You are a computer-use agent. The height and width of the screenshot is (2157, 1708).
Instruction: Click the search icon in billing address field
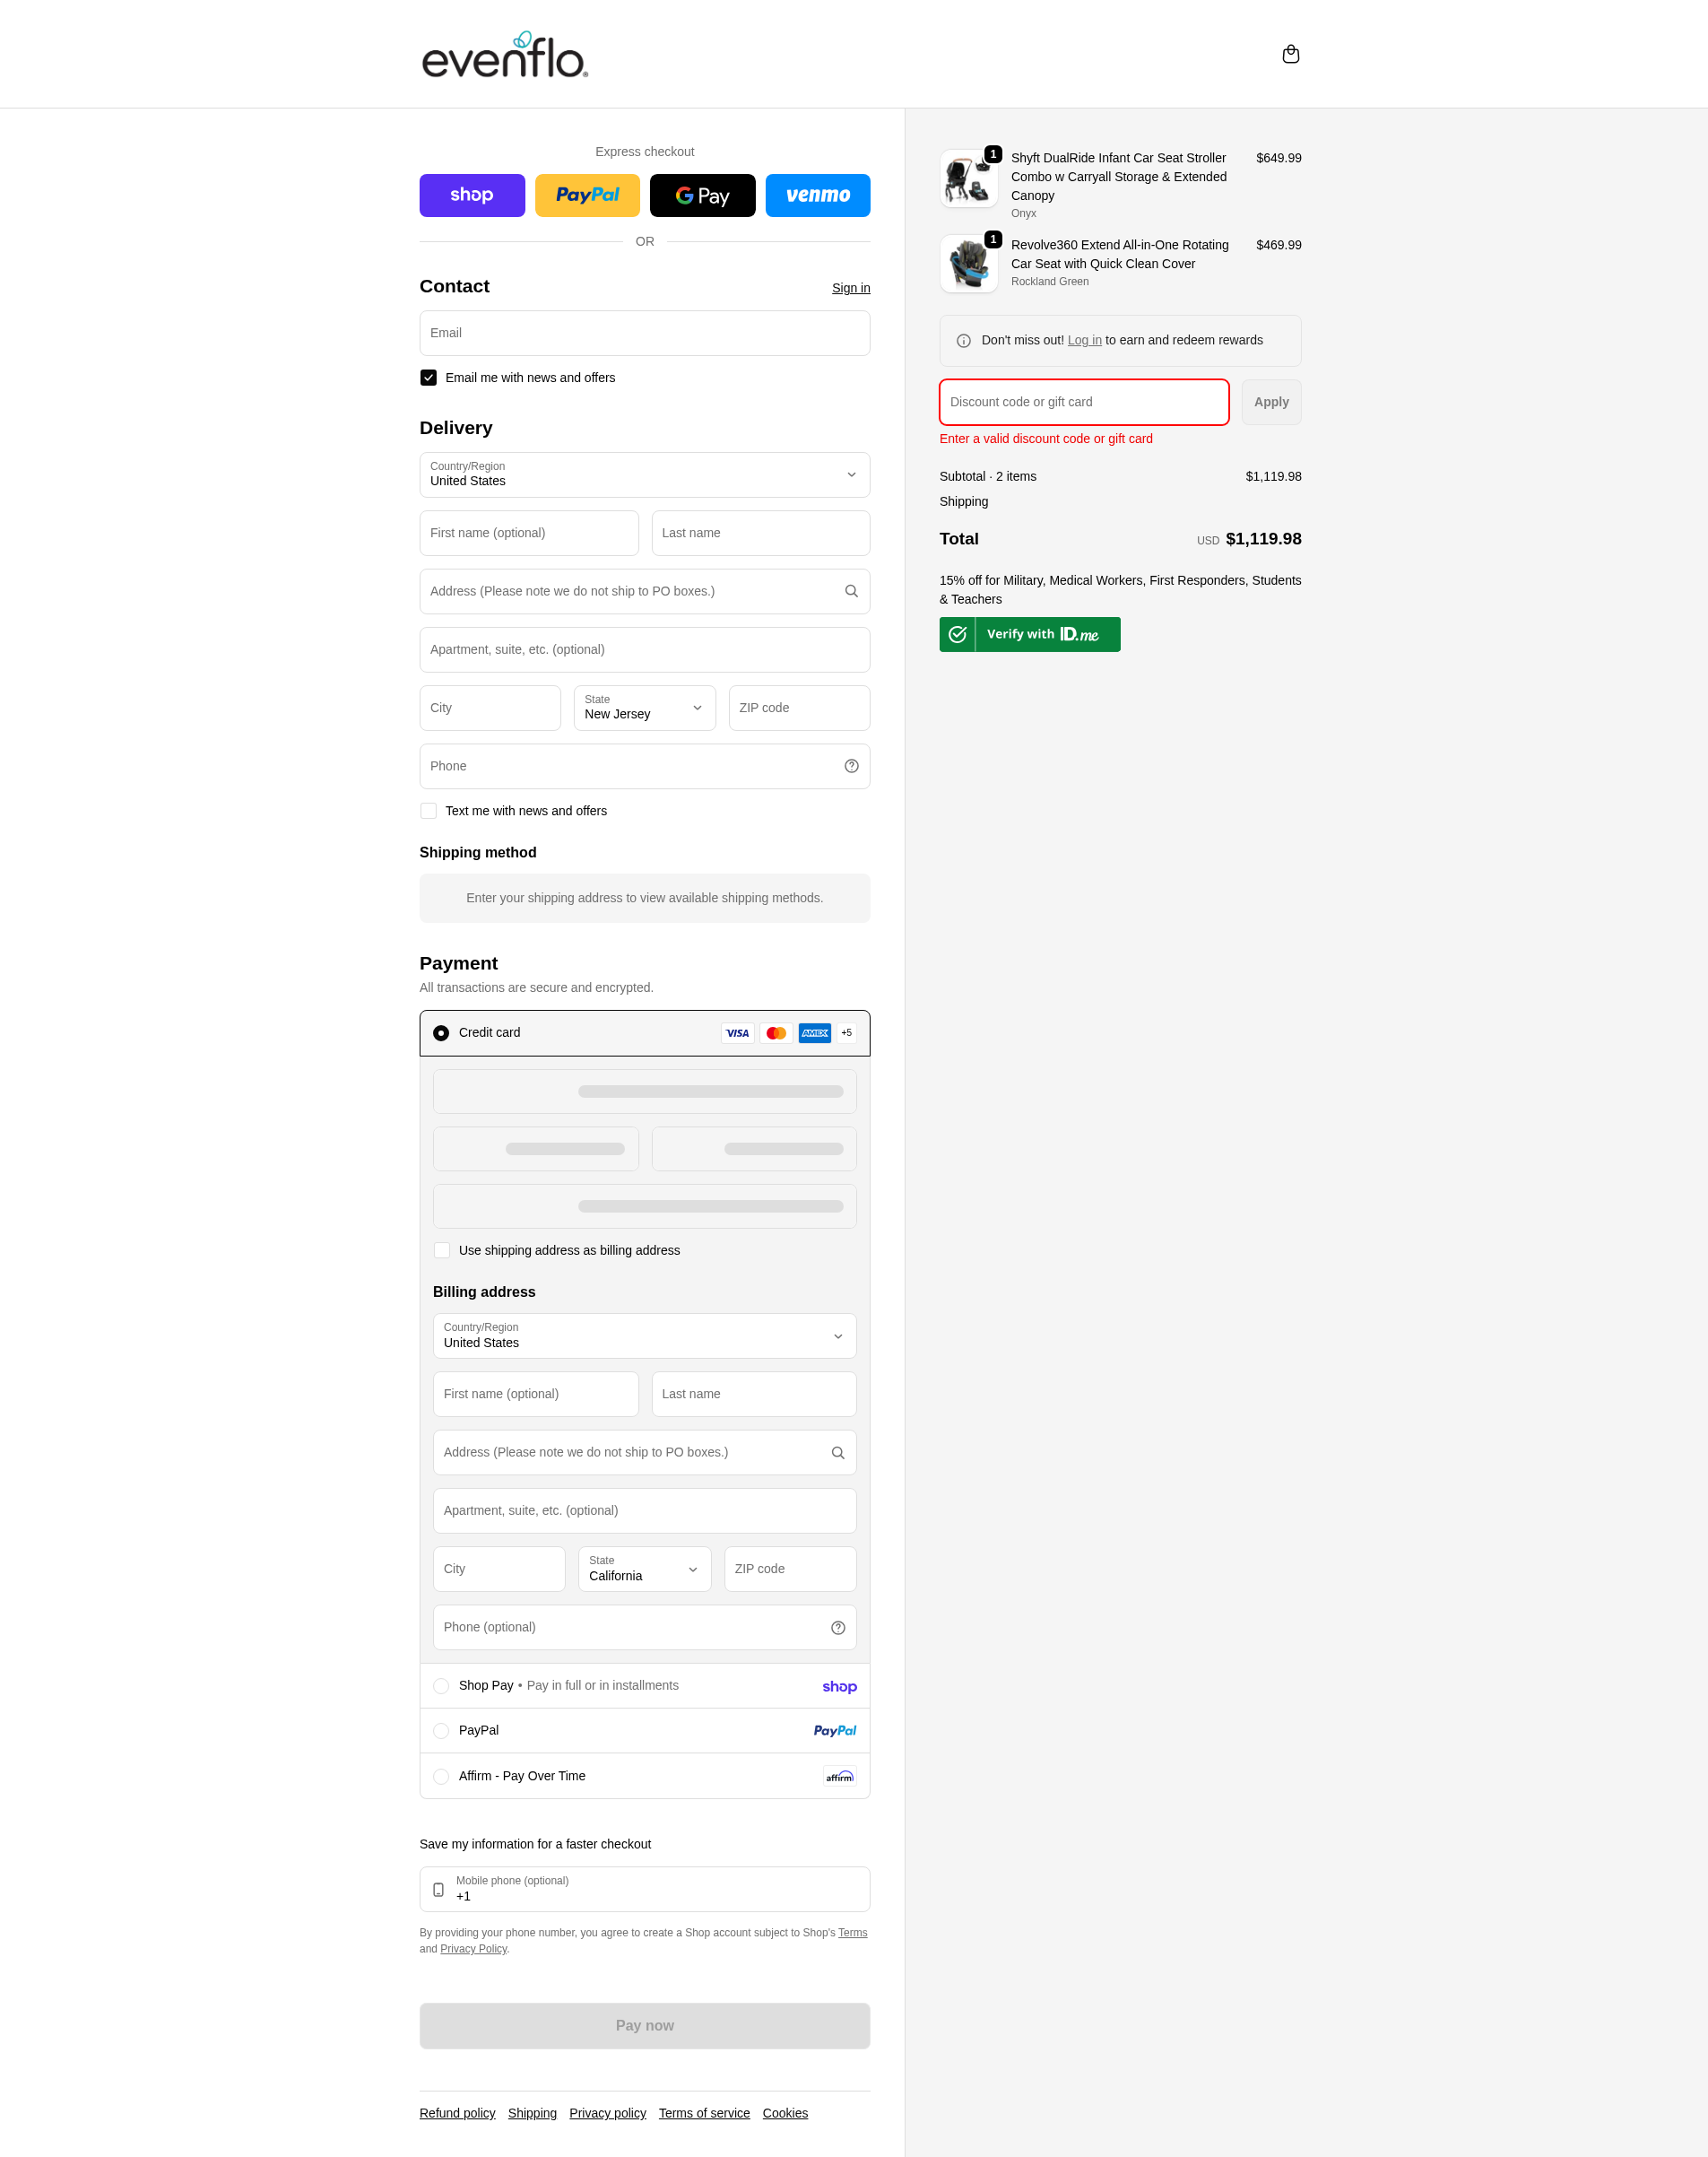pyautogui.click(x=838, y=1453)
